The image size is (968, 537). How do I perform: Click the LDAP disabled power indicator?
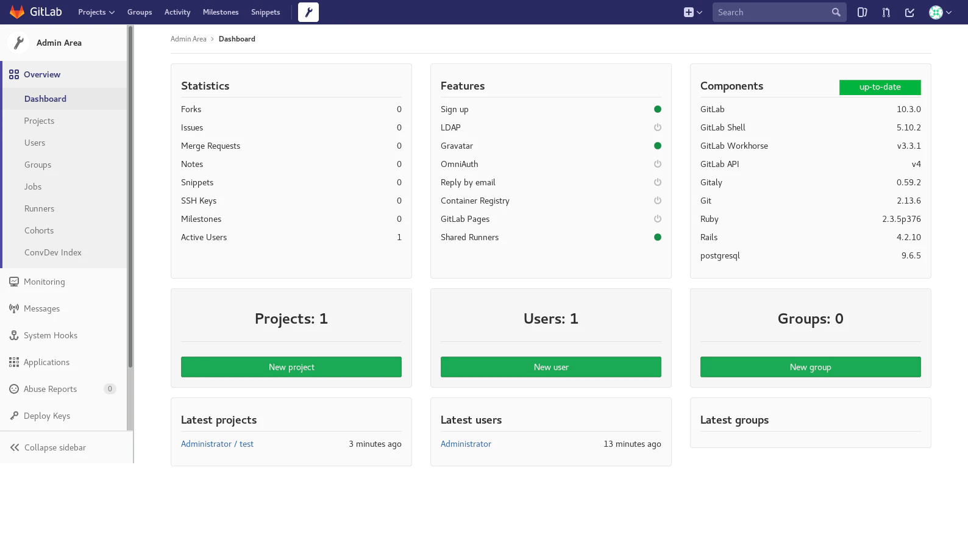click(657, 127)
